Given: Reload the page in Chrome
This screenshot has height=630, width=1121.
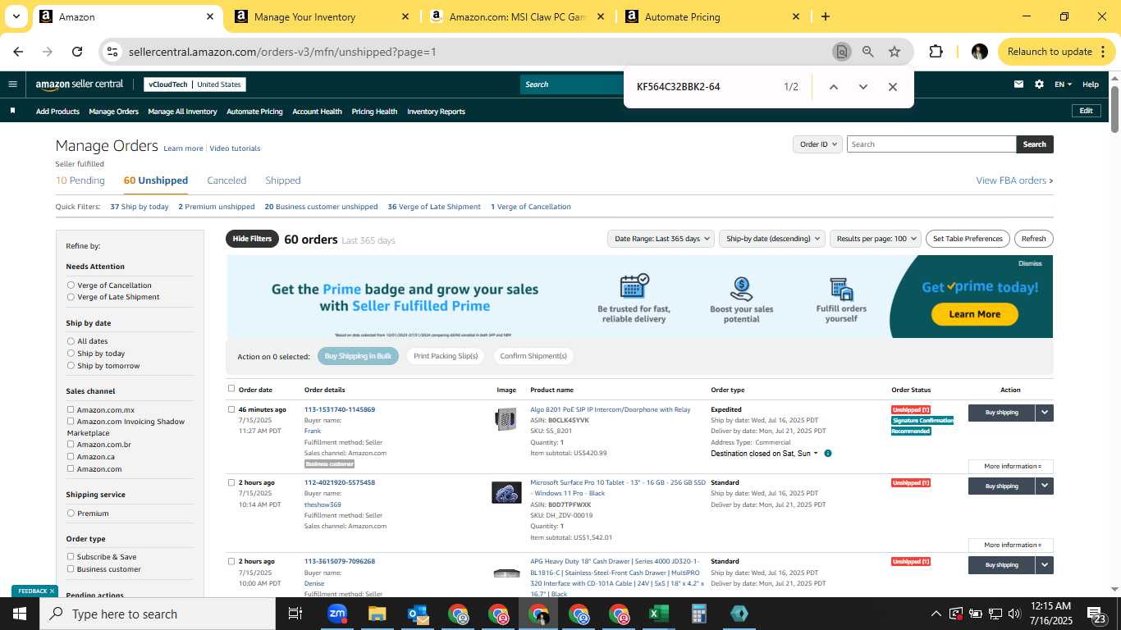Looking at the screenshot, I should pos(77,52).
